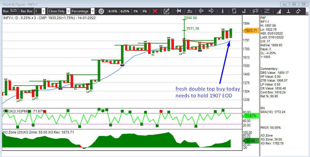Screen dimensions: 310x157
Task: Click the red X delete icon
Action: coord(155,11)
